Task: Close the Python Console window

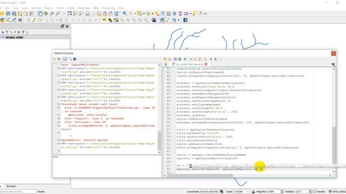Action: [x=334, y=53]
